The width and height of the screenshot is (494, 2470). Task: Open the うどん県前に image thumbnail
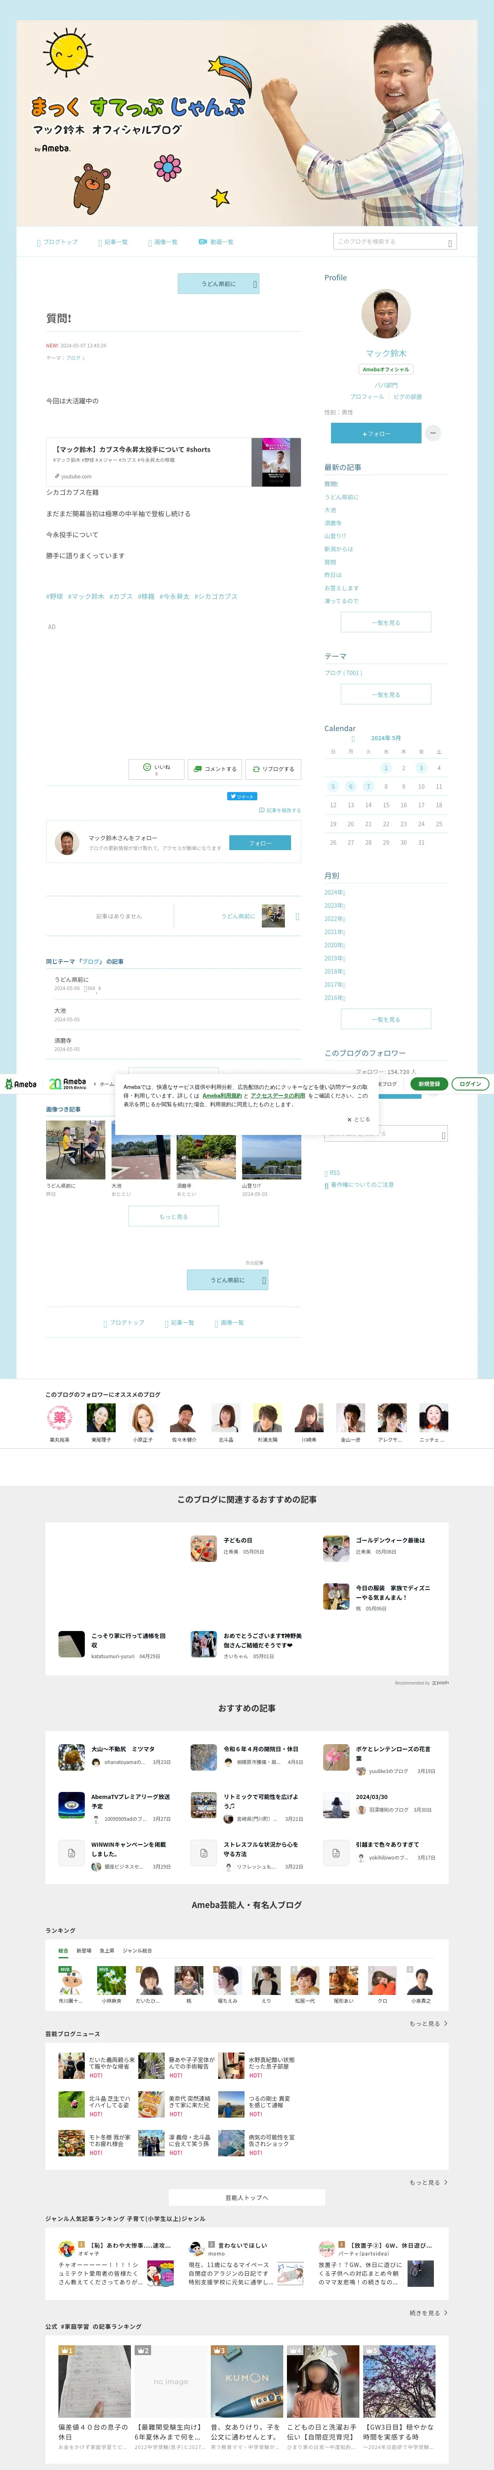76,1150
